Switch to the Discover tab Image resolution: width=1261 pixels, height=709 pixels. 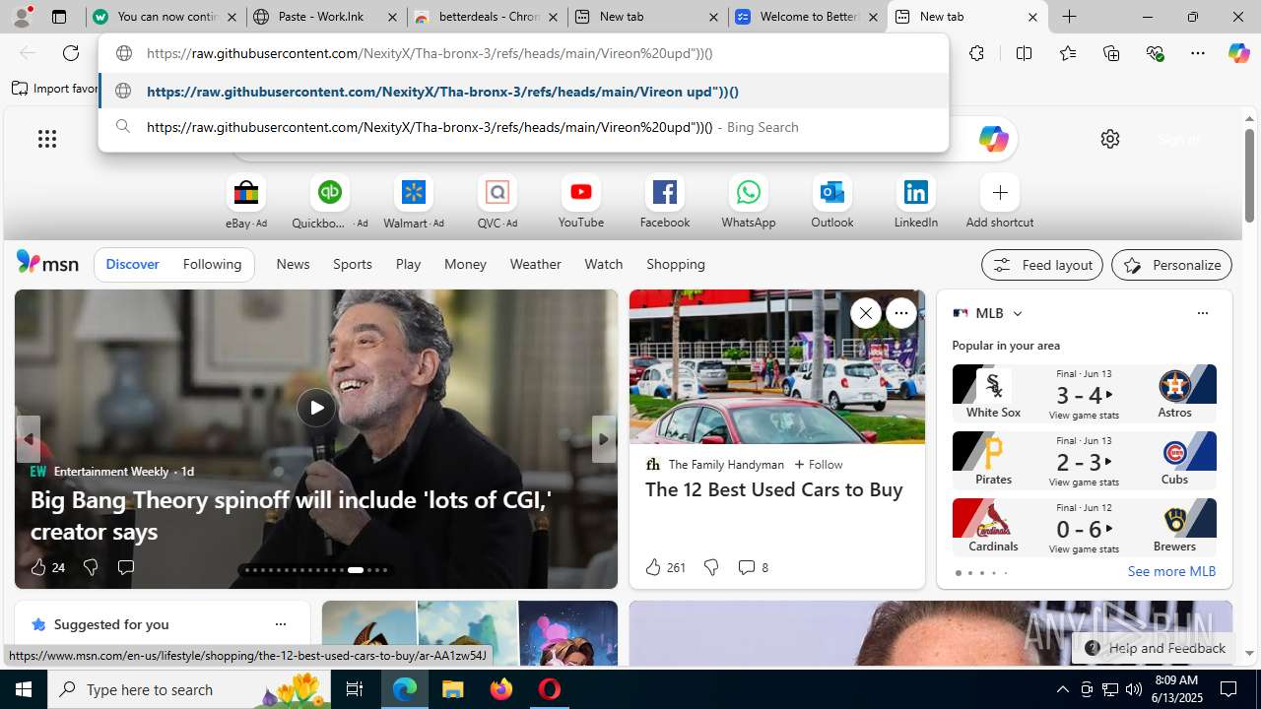132,264
